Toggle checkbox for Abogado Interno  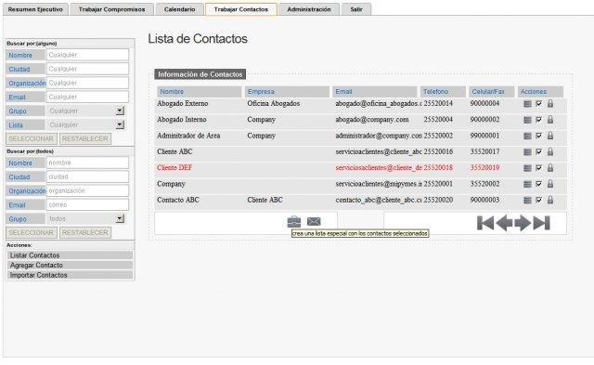[538, 120]
